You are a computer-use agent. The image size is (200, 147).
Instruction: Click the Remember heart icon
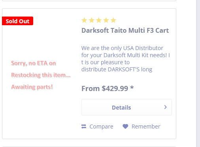coord(125,127)
